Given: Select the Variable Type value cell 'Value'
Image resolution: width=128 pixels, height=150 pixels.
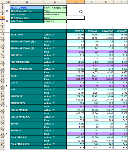Looking at the screenshot, I should point(55,11).
